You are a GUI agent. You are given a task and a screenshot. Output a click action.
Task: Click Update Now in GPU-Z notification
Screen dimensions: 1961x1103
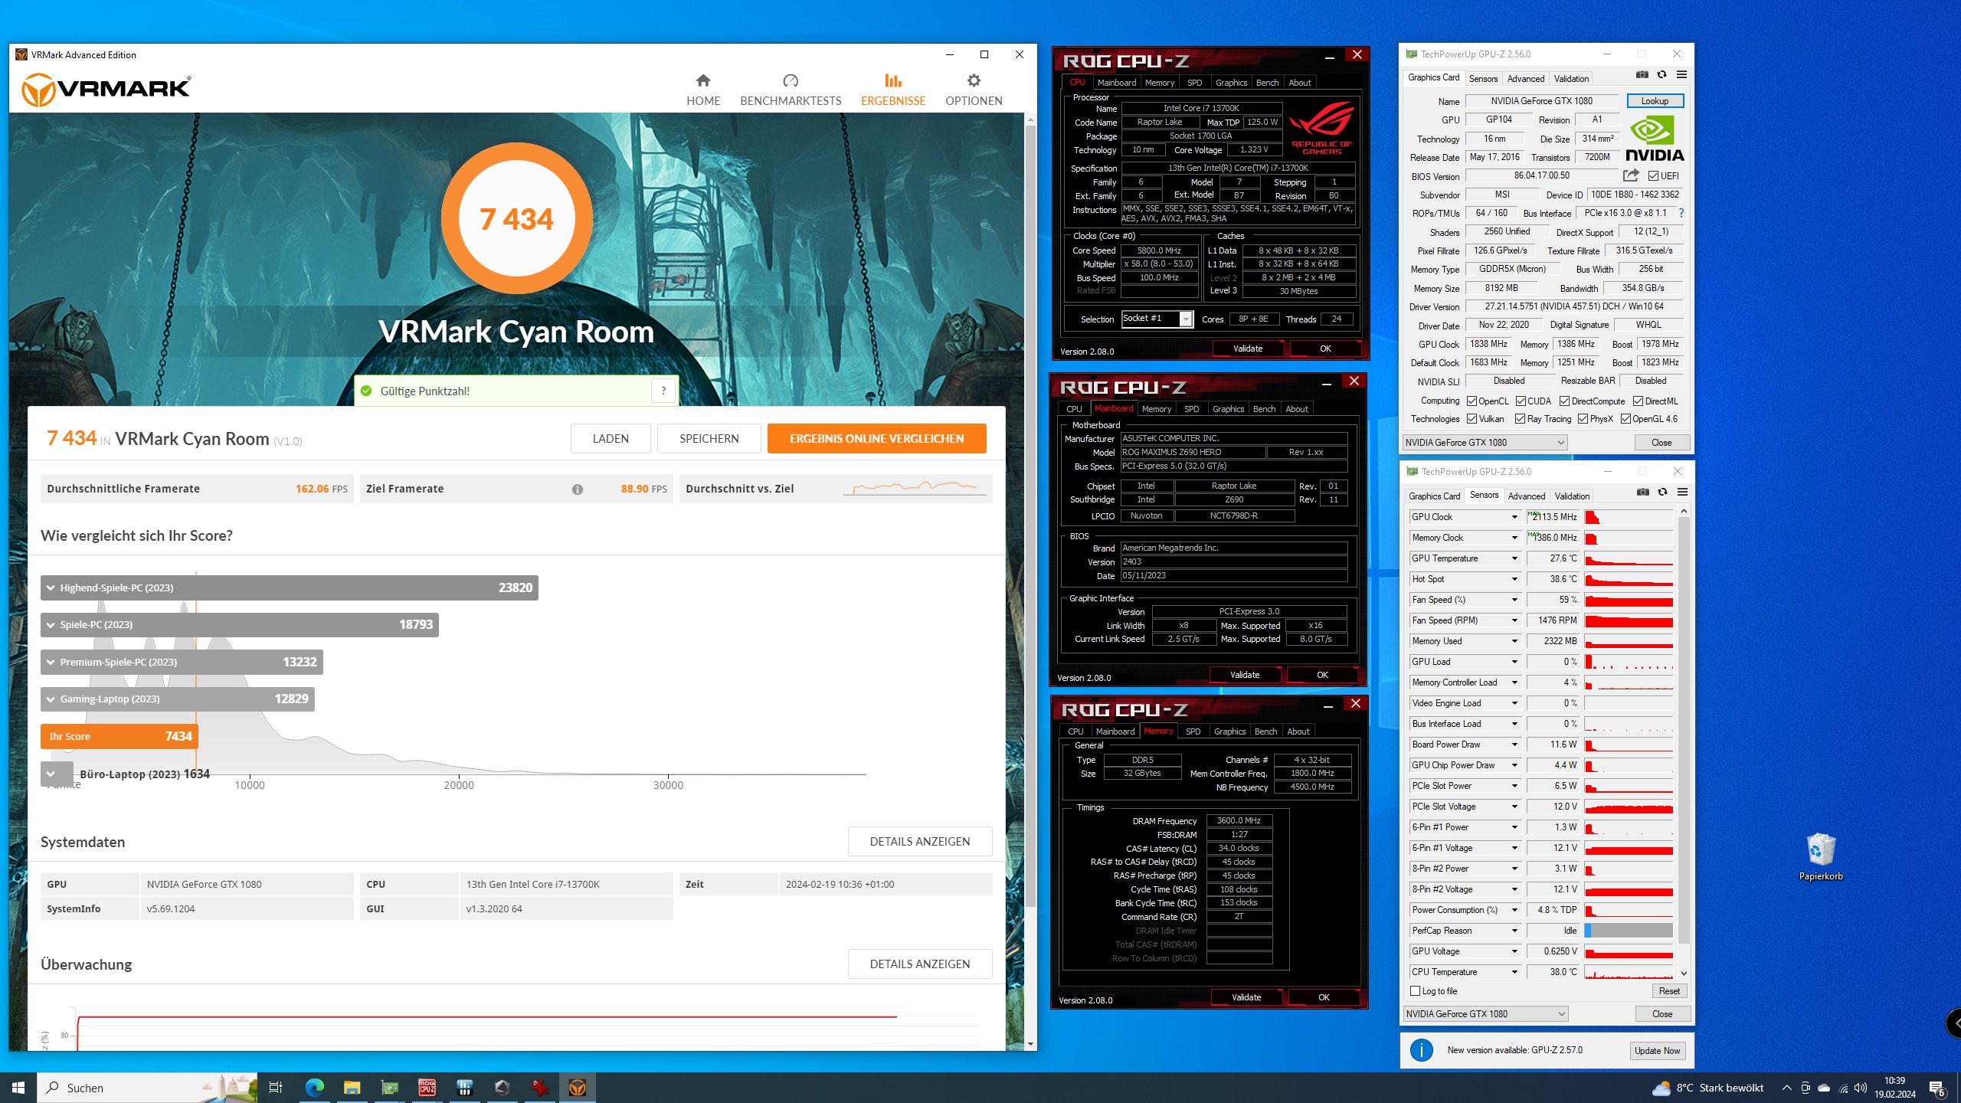click(1657, 1051)
